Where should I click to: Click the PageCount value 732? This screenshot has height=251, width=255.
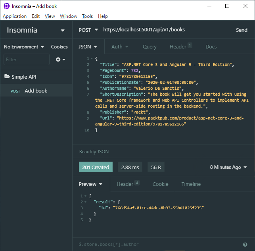coord(135,71)
